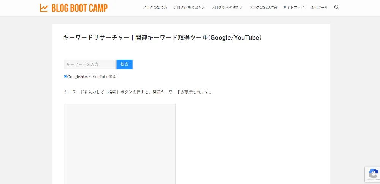Screen dimensions: 380x184
Task: Click the BLOG BOOT CAMP site title
Action: [79, 8]
